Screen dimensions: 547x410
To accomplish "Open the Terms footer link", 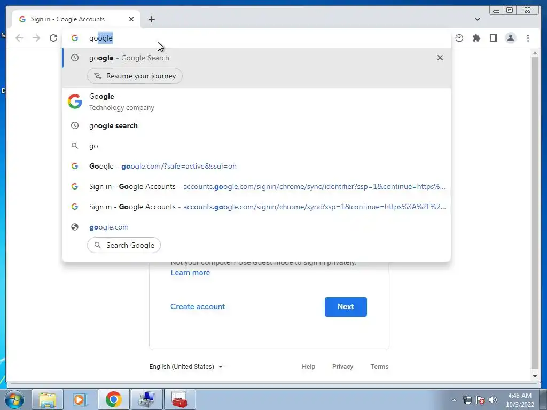I will point(379,366).
